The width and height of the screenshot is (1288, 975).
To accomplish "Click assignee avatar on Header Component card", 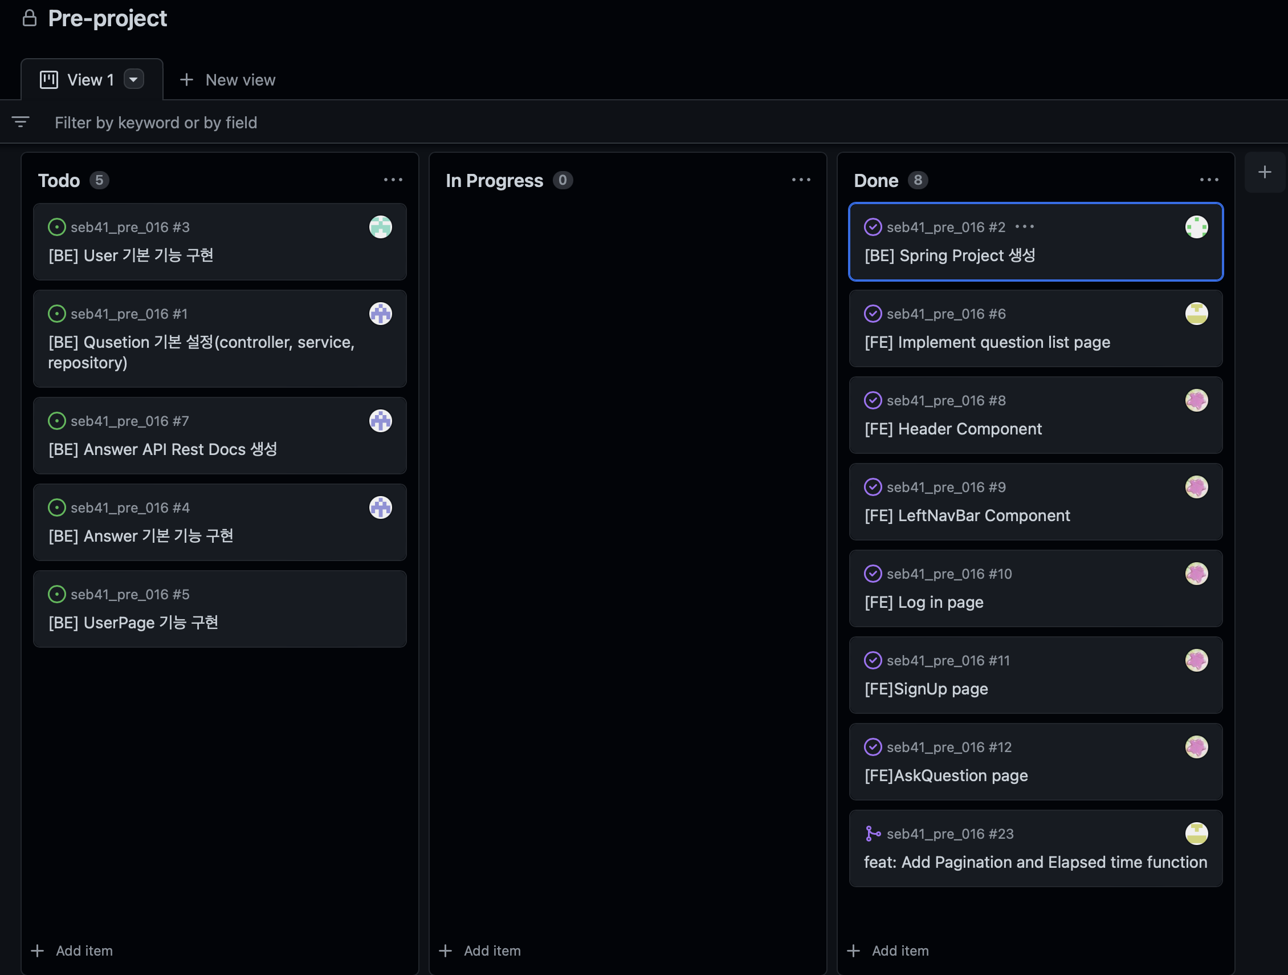I will (1196, 400).
